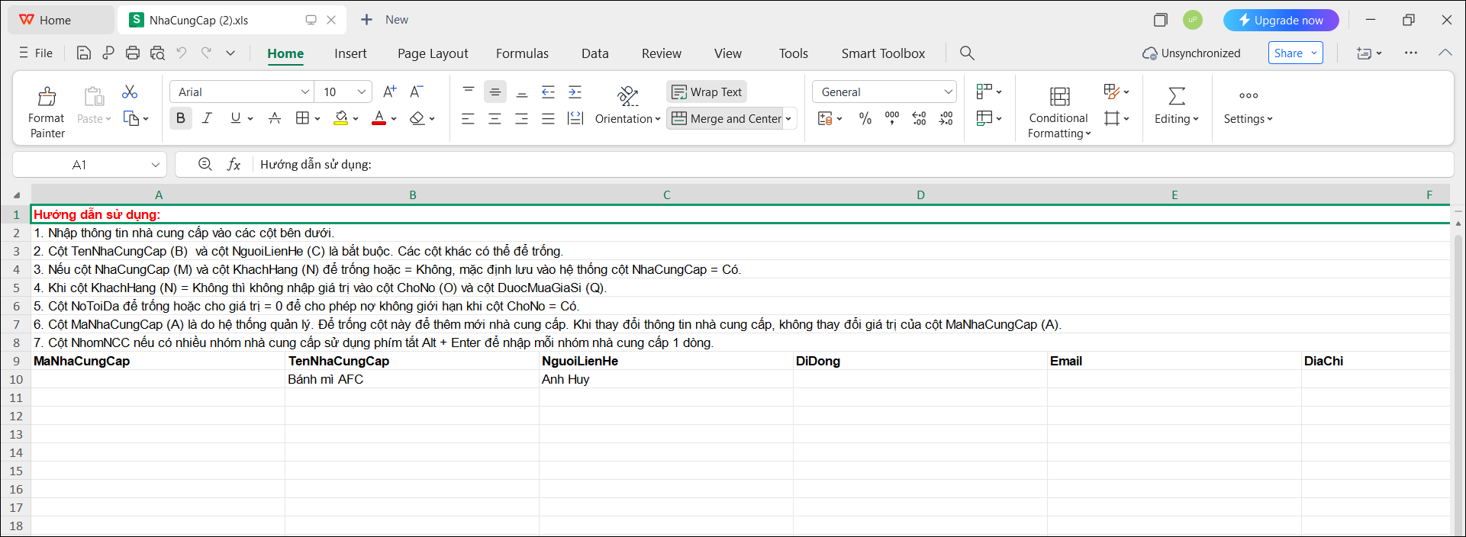
Task: Set middle vertical alignment
Action: (495, 92)
